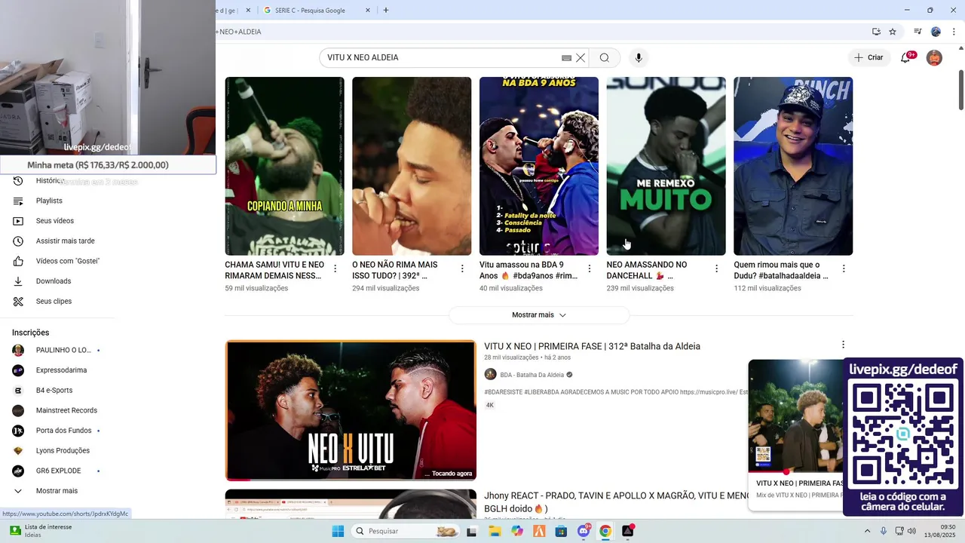Open Copilot icon in taskbar
This screenshot has height=543, width=965.
(516, 531)
